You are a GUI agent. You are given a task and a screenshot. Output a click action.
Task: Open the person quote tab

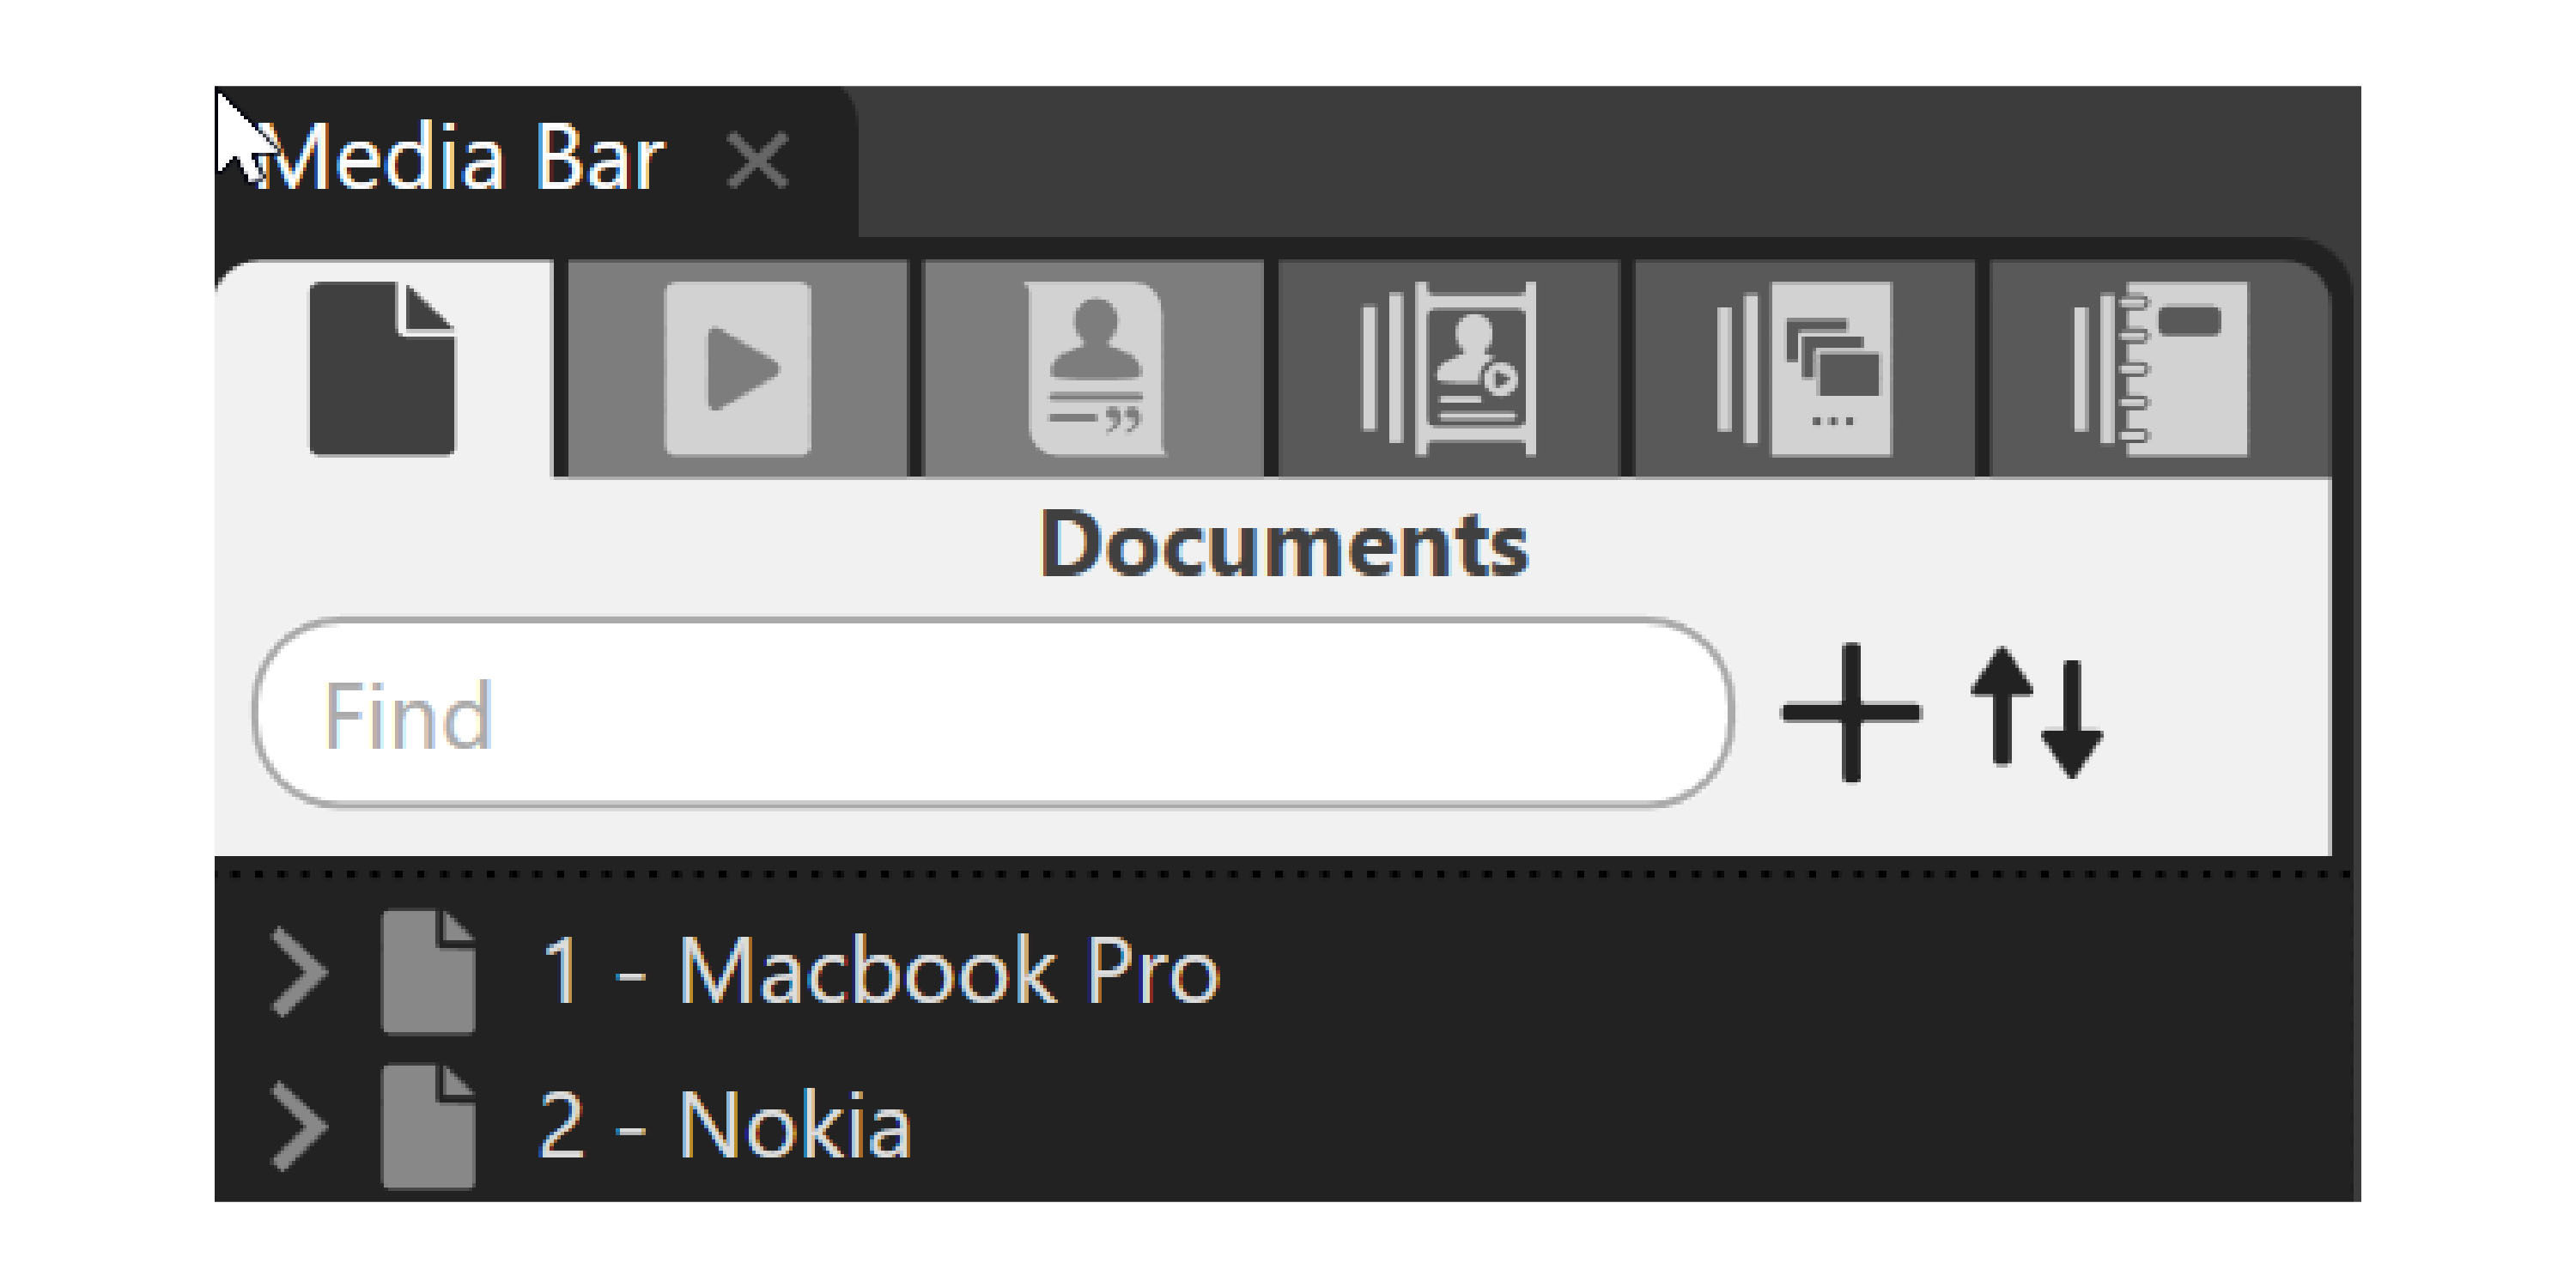1095,369
